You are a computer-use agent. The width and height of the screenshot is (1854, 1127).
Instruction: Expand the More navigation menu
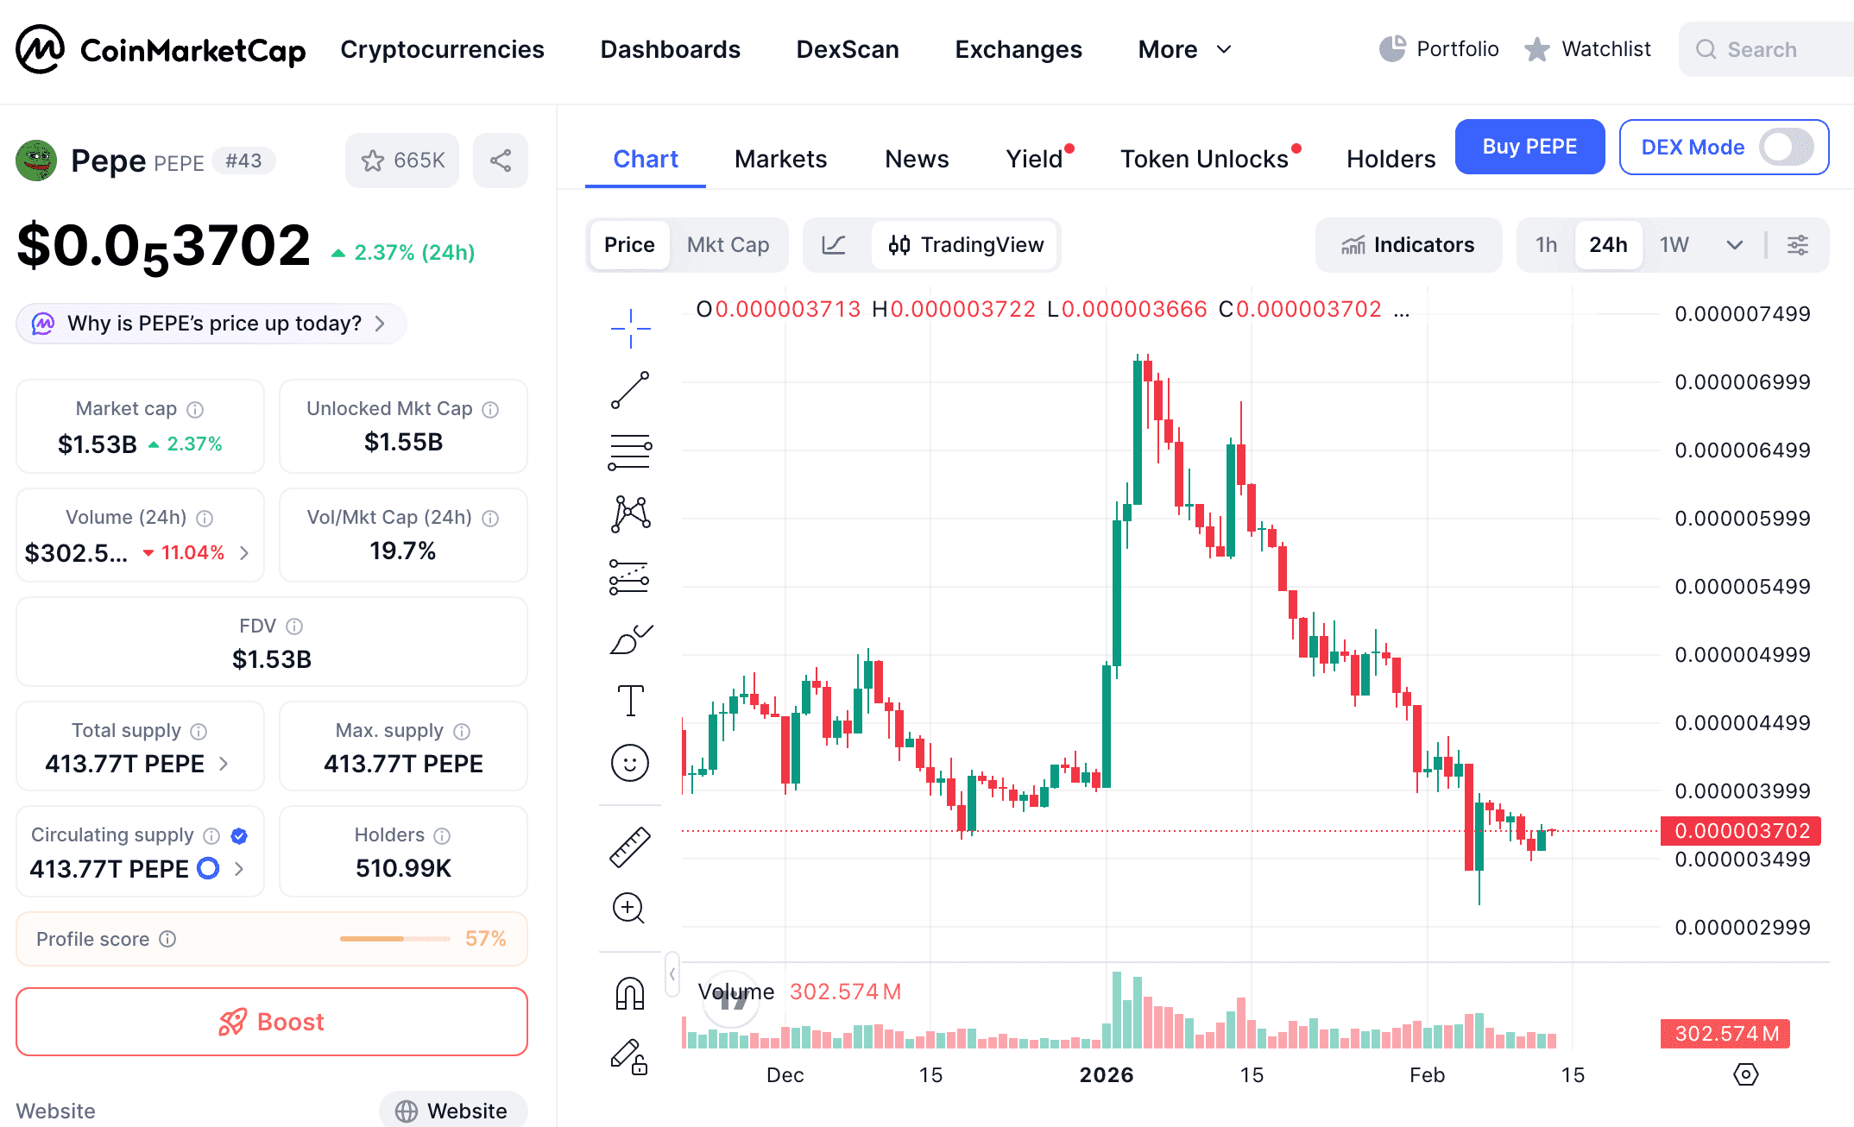pyautogui.click(x=1184, y=50)
